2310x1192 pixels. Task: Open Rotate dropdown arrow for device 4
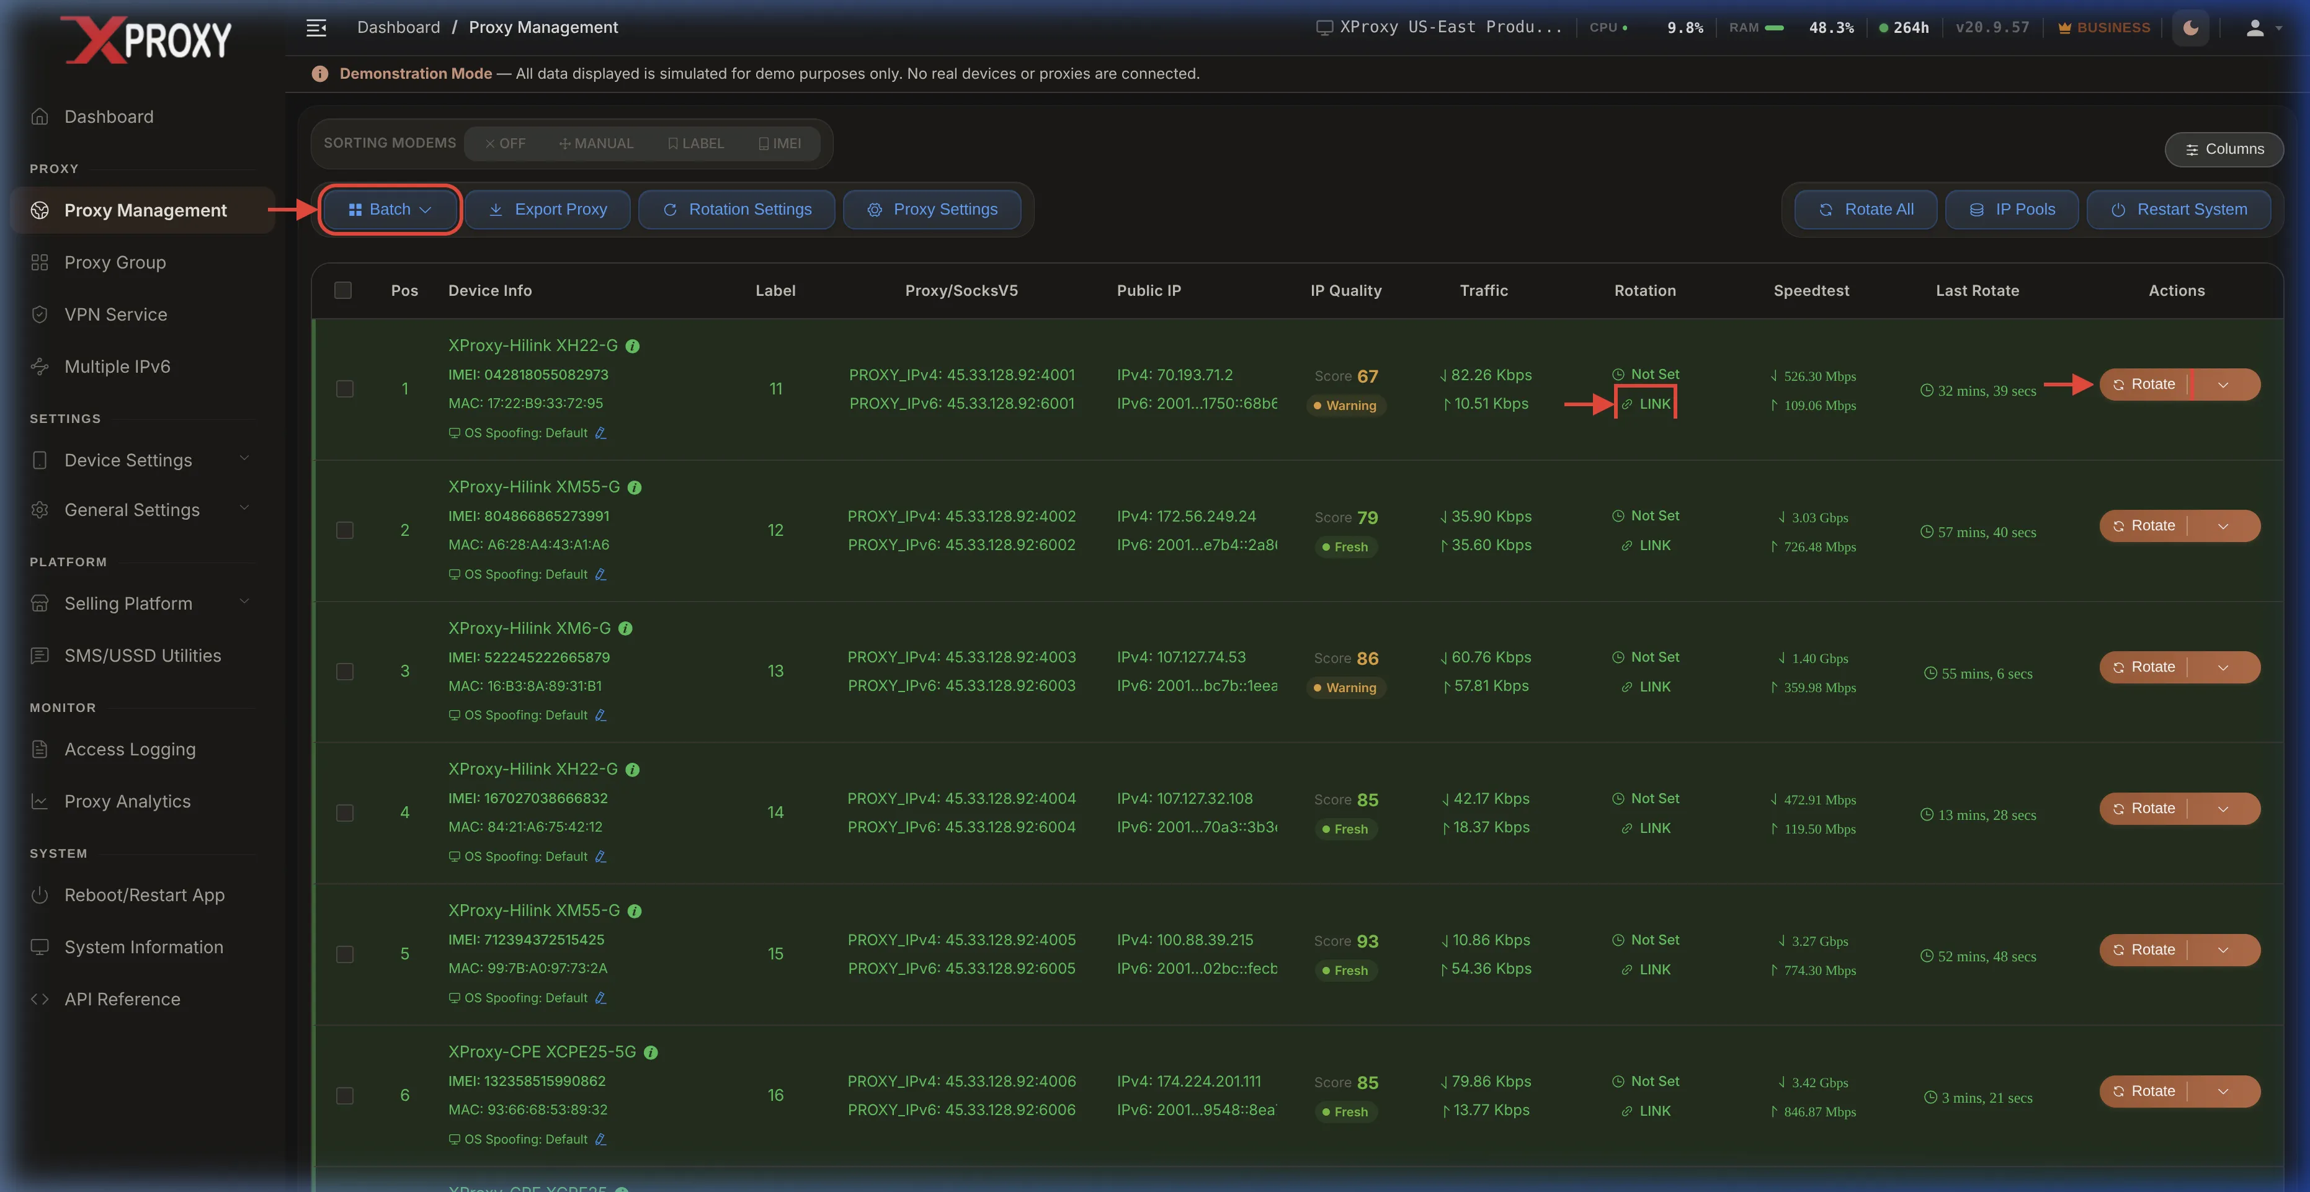(2223, 808)
